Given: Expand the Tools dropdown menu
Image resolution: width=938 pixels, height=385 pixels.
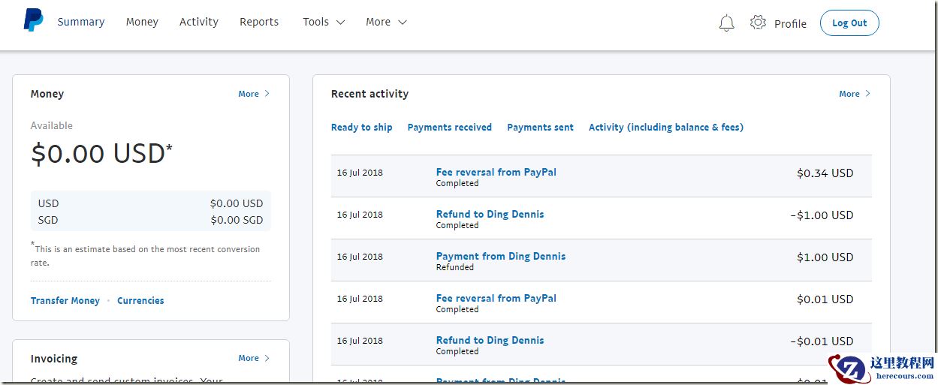Looking at the screenshot, I should click(324, 22).
